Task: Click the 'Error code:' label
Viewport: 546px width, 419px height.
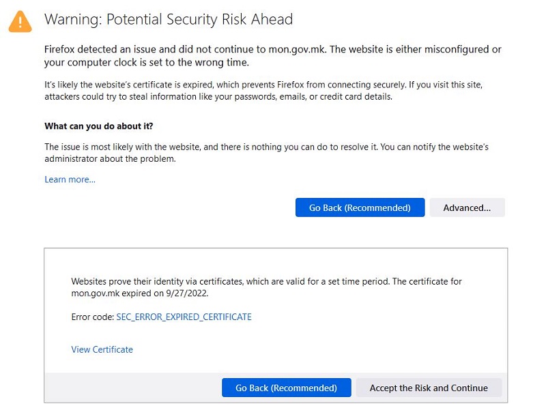Action: click(93, 317)
